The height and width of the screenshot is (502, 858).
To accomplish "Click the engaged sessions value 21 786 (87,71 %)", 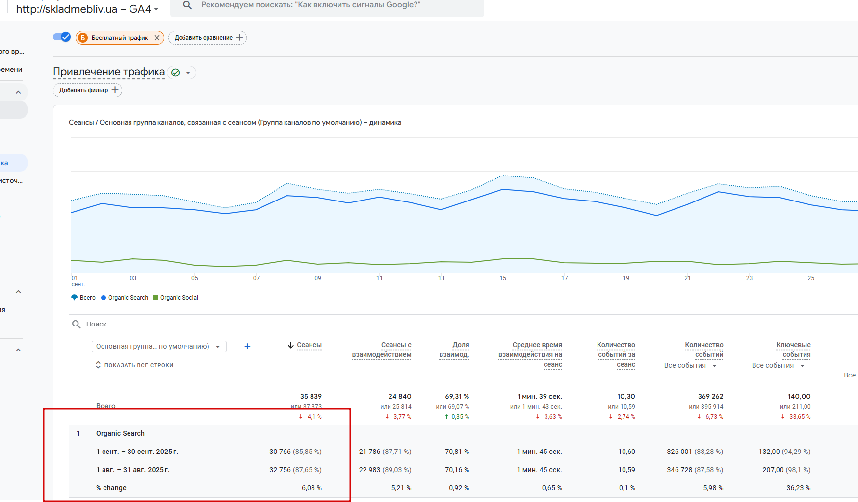I will (x=385, y=452).
